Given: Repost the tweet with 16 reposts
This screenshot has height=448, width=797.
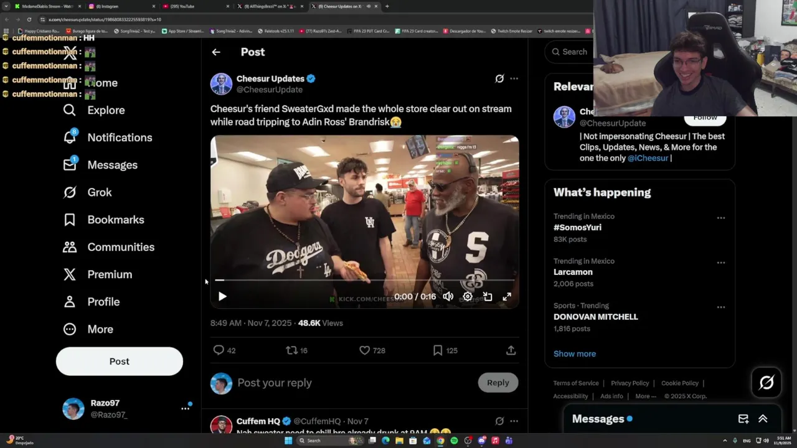Looking at the screenshot, I should [296, 350].
